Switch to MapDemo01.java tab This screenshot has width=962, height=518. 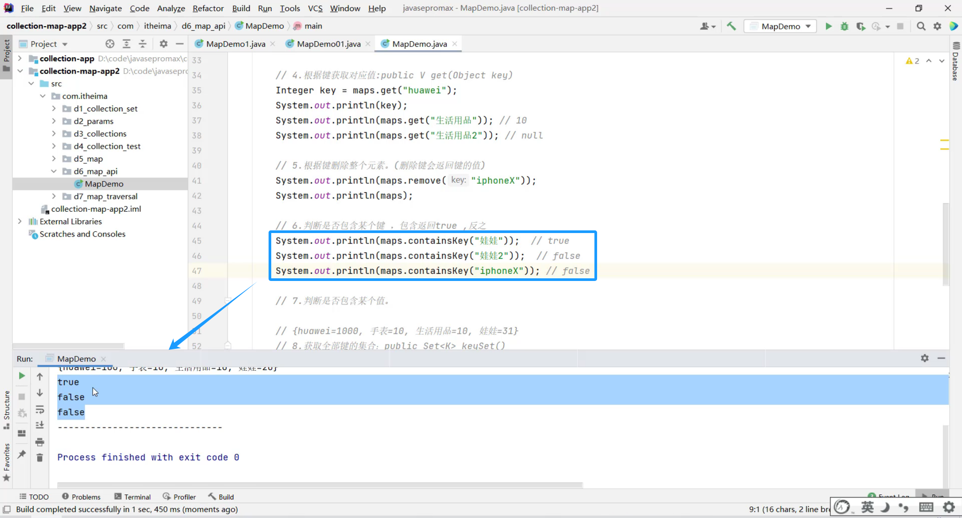pyautogui.click(x=328, y=43)
